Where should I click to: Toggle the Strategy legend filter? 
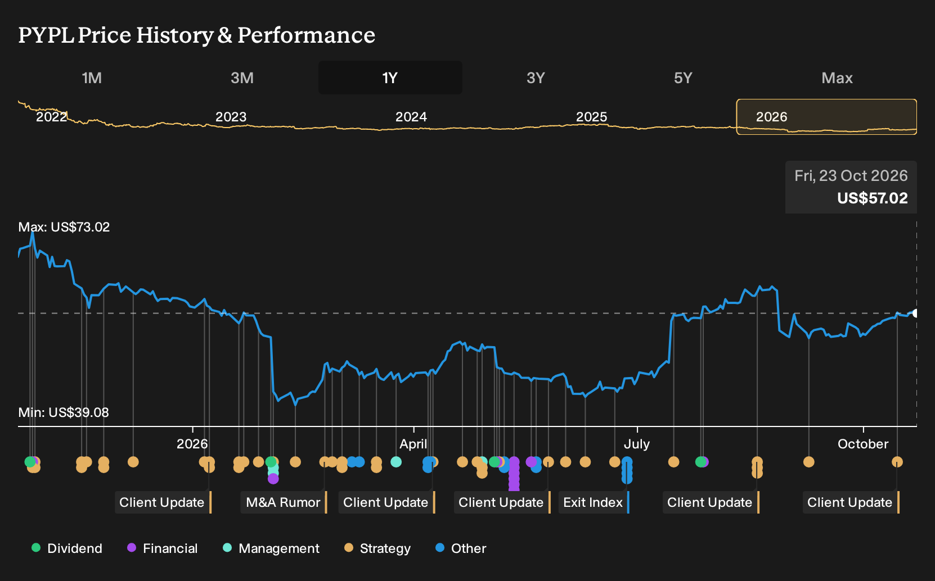tap(377, 548)
